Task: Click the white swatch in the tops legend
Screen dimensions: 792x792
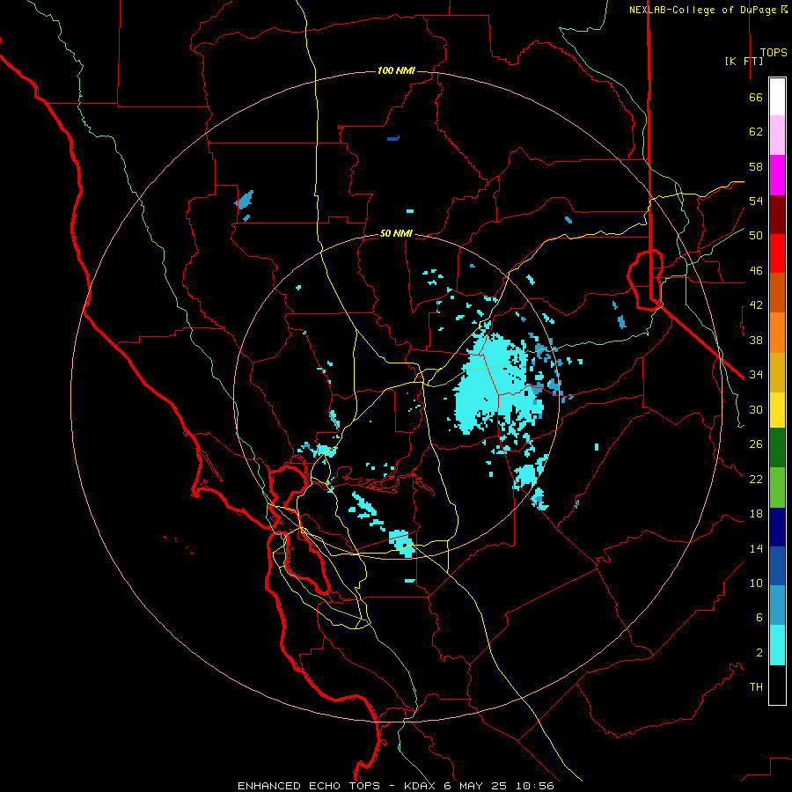Action: pyautogui.click(x=777, y=97)
